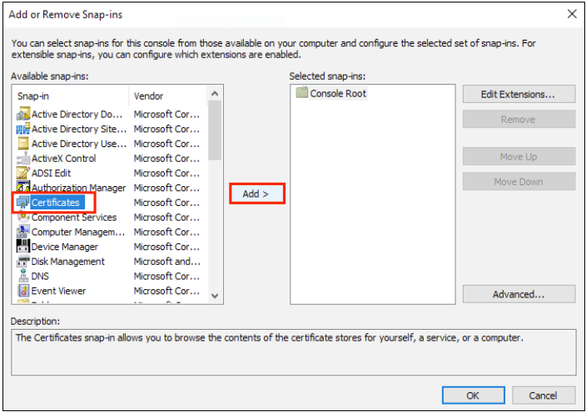Click the ActiveX Control snap-in icon
This screenshot has width=586, height=412.
pos(23,159)
